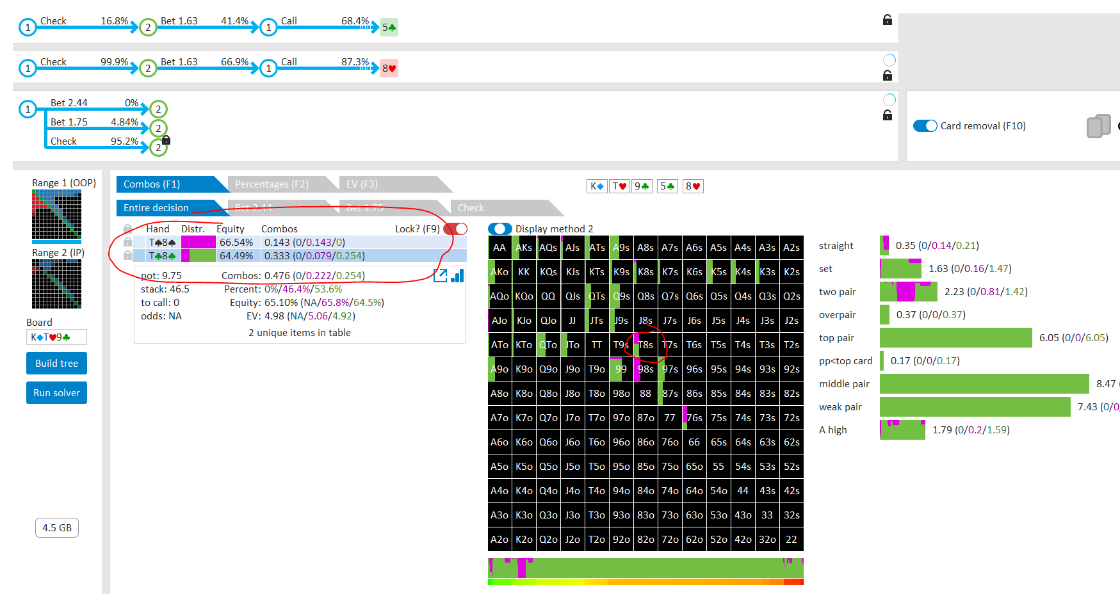
Task: Select the radio circle on Bet 2.44 row
Action: (x=889, y=100)
